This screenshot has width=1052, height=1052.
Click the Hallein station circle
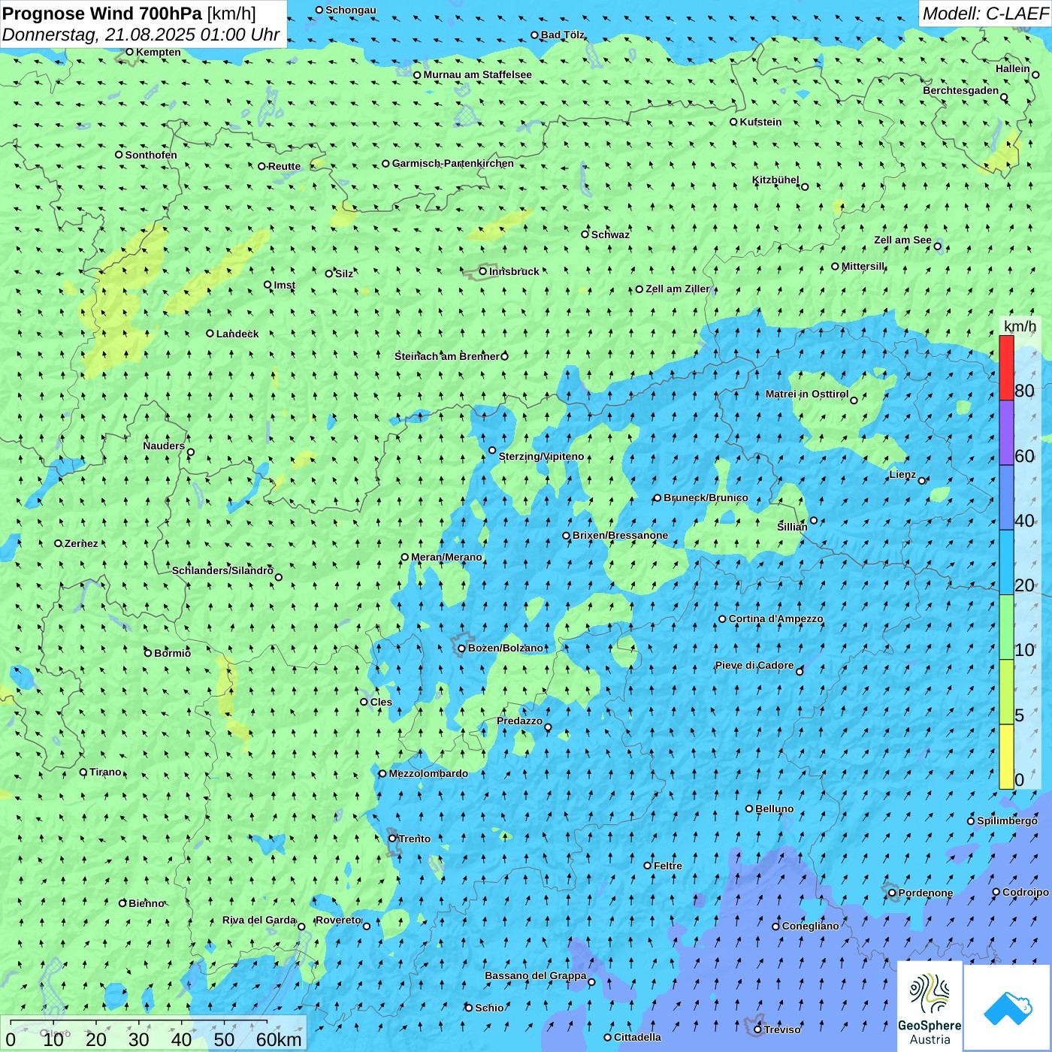pos(1035,75)
